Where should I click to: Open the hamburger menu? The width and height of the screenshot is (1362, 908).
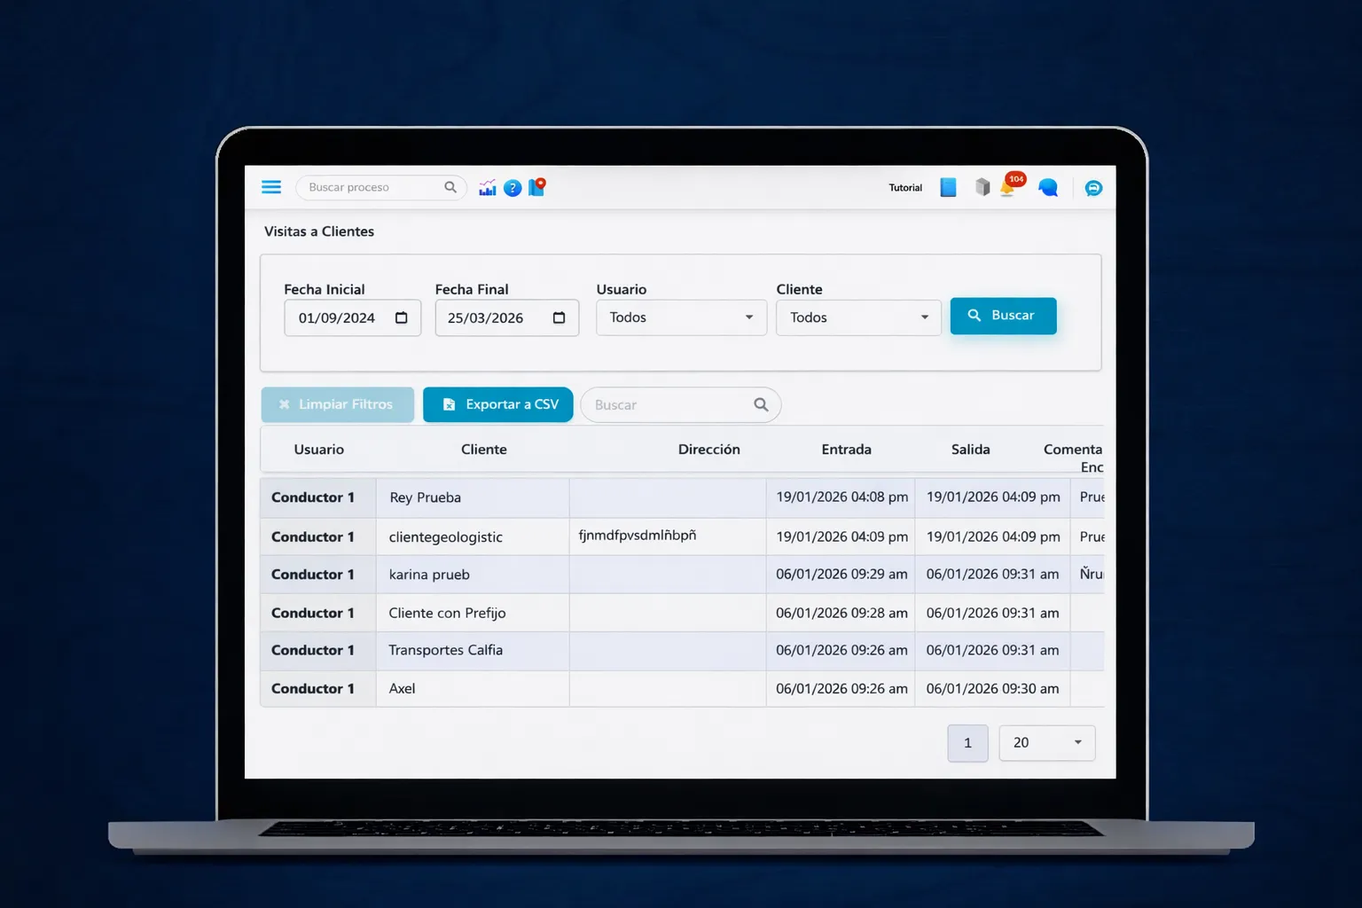pyautogui.click(x=271, y=187)
